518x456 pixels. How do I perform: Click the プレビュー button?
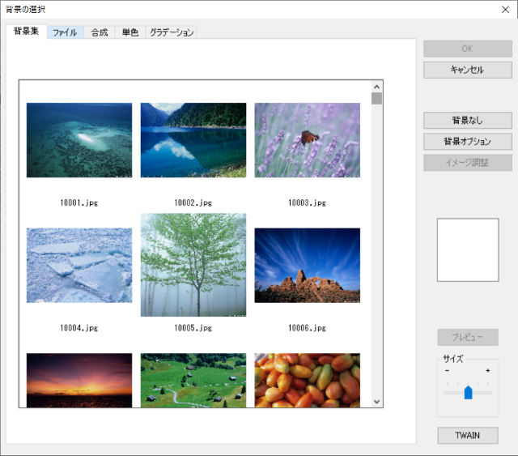(x=468, y=337)
